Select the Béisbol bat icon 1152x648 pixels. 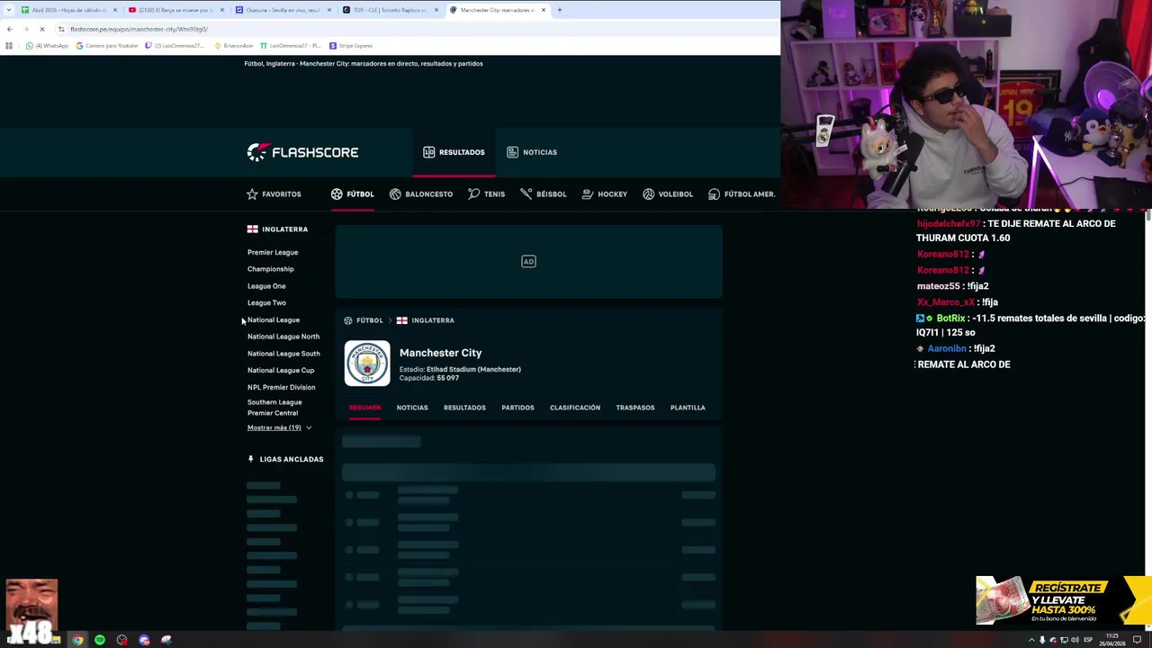coord(526,193)
